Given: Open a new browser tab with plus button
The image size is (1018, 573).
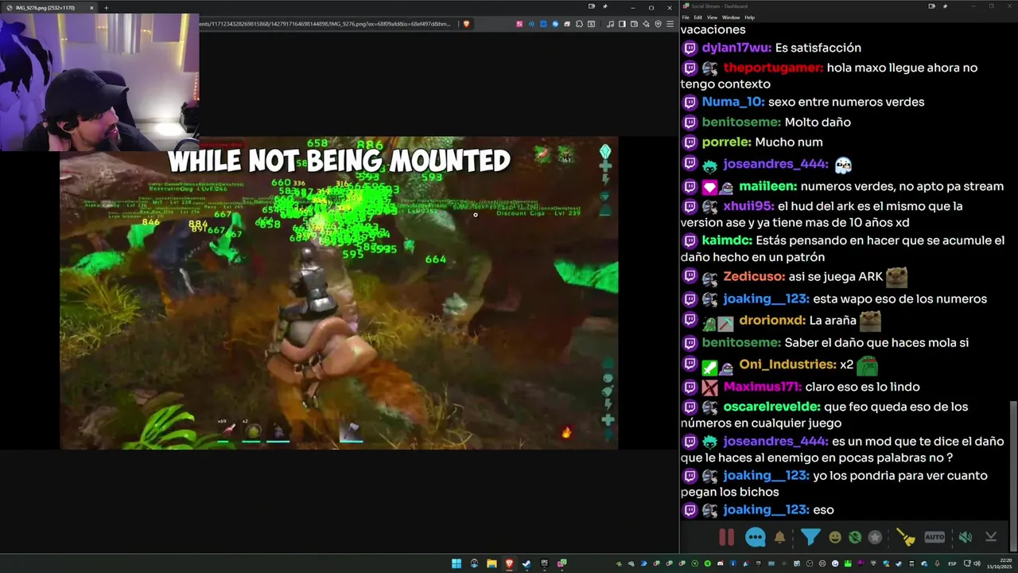Looking at the screenshot, I should click(x=106, y=7).
